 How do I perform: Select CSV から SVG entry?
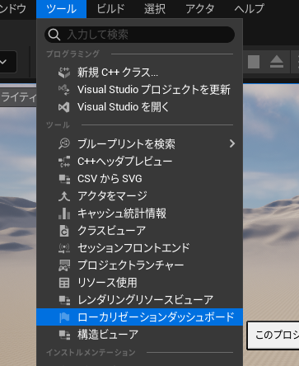point(139,179)
